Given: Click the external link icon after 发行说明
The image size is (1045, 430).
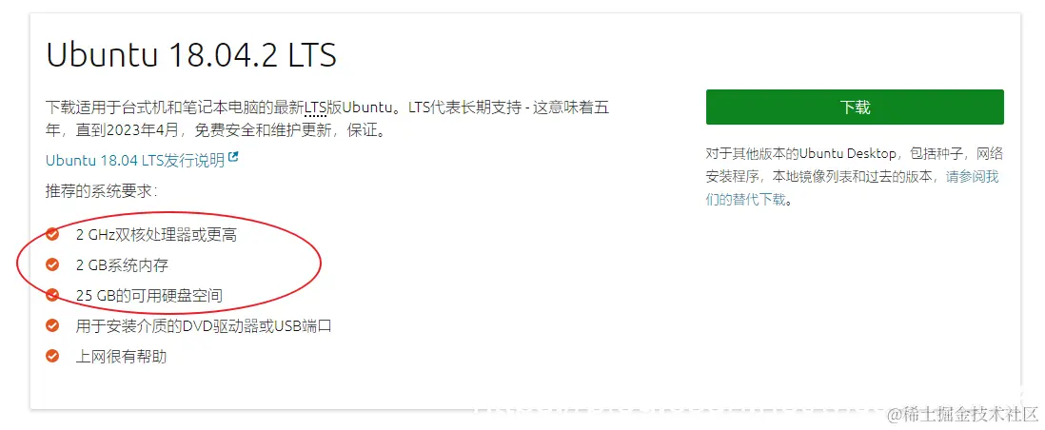Looking at the screenshot, I should point(233,158).
